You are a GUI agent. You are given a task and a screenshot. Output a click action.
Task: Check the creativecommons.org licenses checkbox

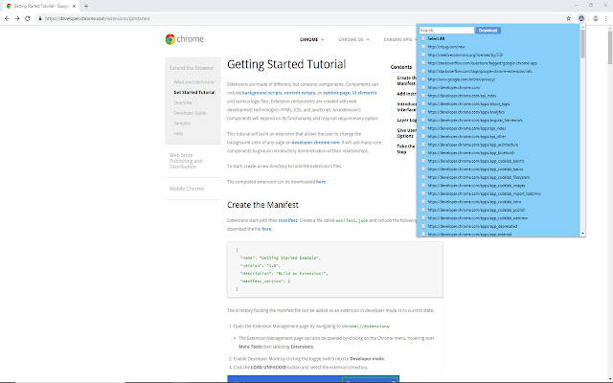423,55
